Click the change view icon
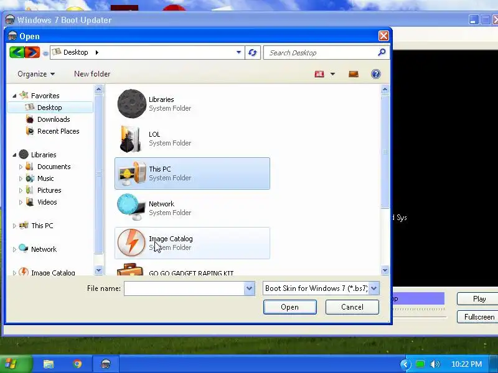498x373 pixels. (319, 74)
